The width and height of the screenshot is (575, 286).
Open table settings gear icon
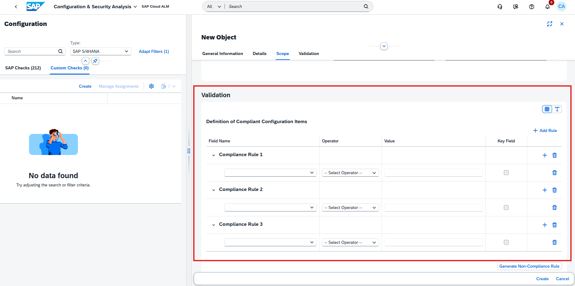(x=152, y=86)
